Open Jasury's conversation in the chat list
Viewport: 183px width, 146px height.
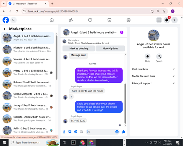point(27,107)
